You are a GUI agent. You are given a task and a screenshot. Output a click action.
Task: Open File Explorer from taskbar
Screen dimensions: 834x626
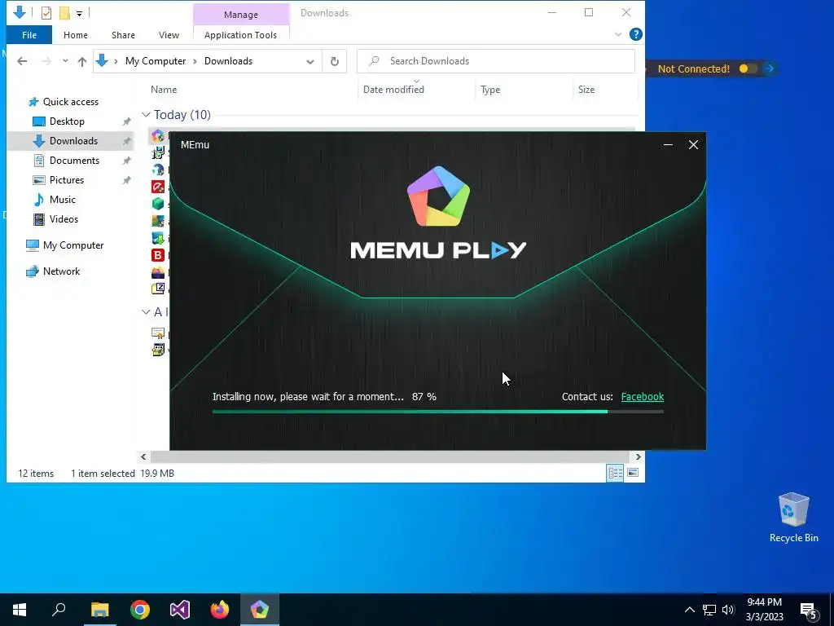coord(99,610)
